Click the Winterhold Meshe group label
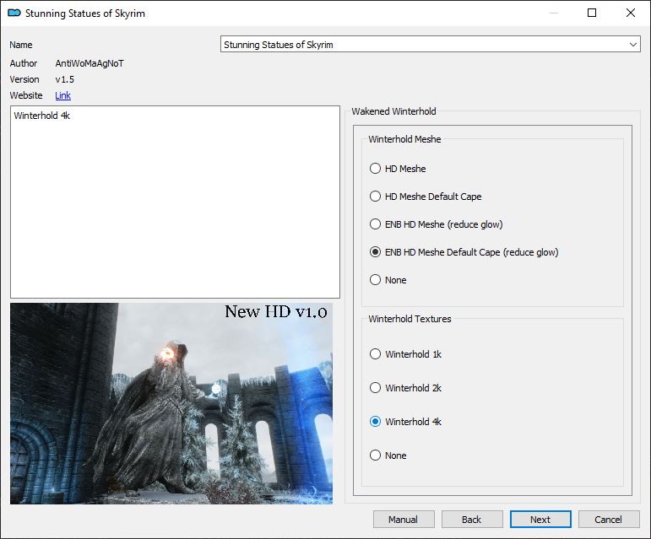651x539 pixels. click(404, 139)
